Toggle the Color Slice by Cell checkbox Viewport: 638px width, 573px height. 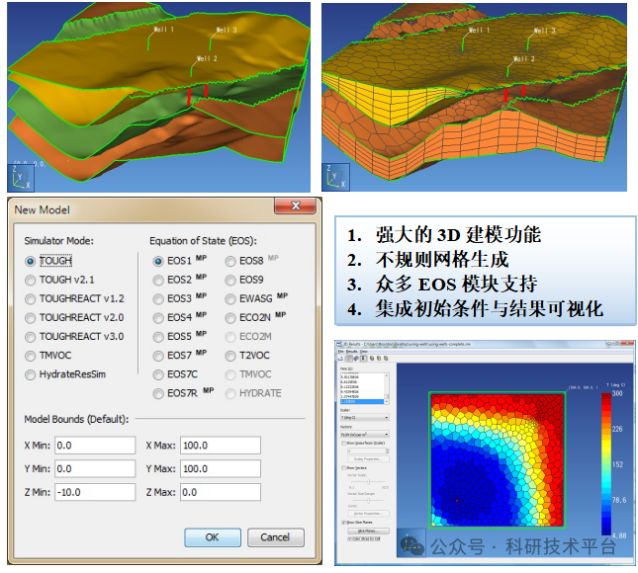(349, 538)
